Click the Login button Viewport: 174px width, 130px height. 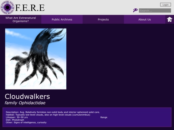(165, 5)
